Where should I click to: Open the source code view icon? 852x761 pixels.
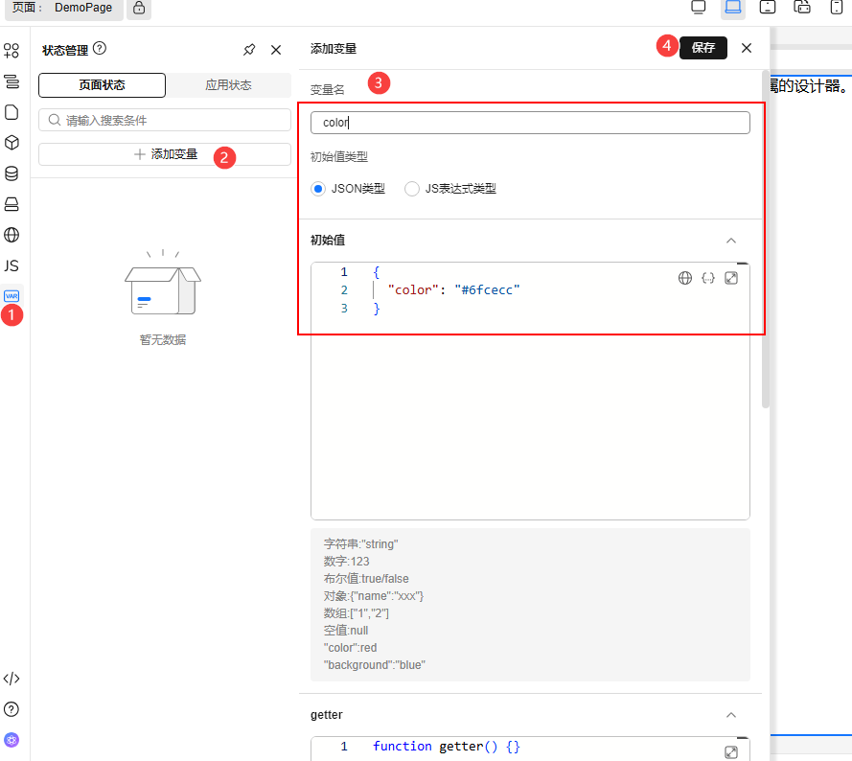[x=12, y=679]
